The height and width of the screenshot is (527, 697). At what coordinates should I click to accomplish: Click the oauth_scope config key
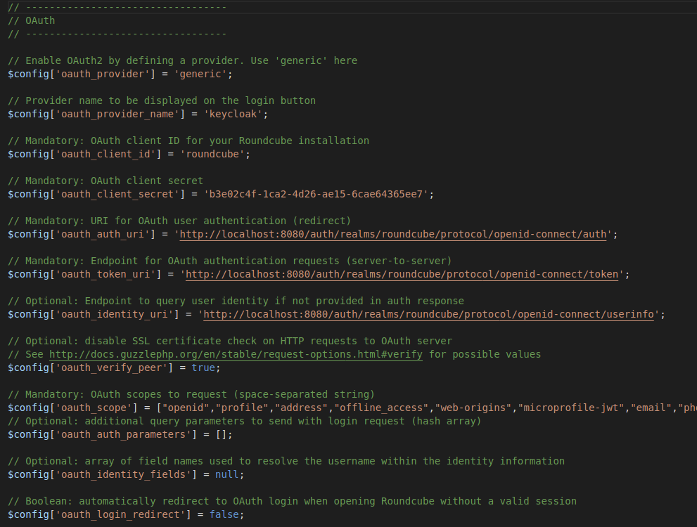[x=91, y=408]
